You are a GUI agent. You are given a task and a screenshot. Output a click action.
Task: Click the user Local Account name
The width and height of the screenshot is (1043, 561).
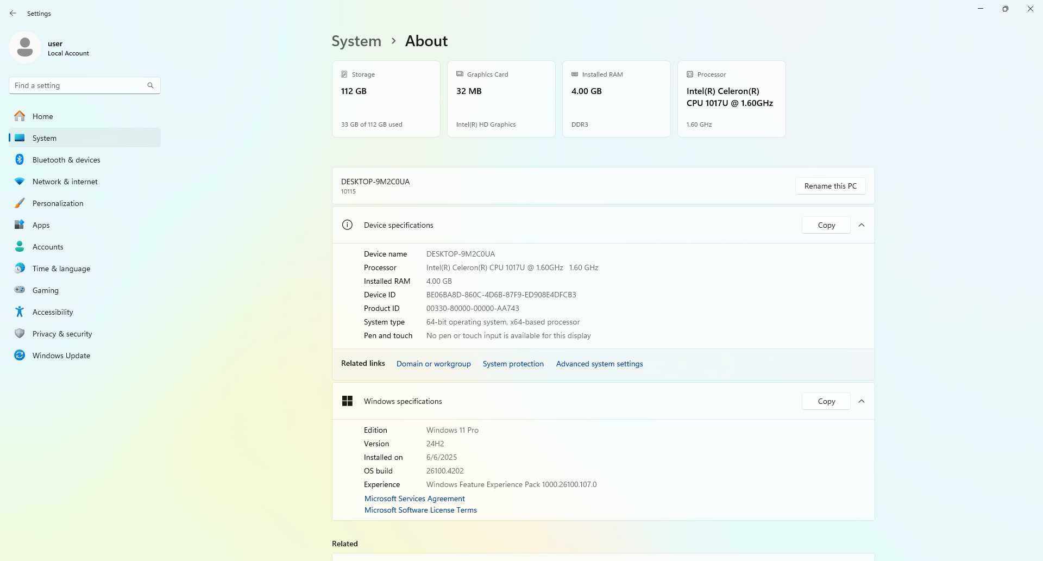(68, 48)
